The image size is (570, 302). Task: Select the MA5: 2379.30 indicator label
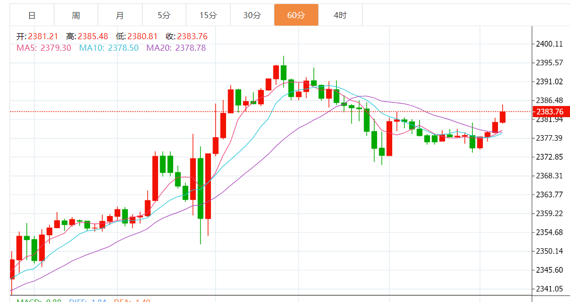coord(44,48)
